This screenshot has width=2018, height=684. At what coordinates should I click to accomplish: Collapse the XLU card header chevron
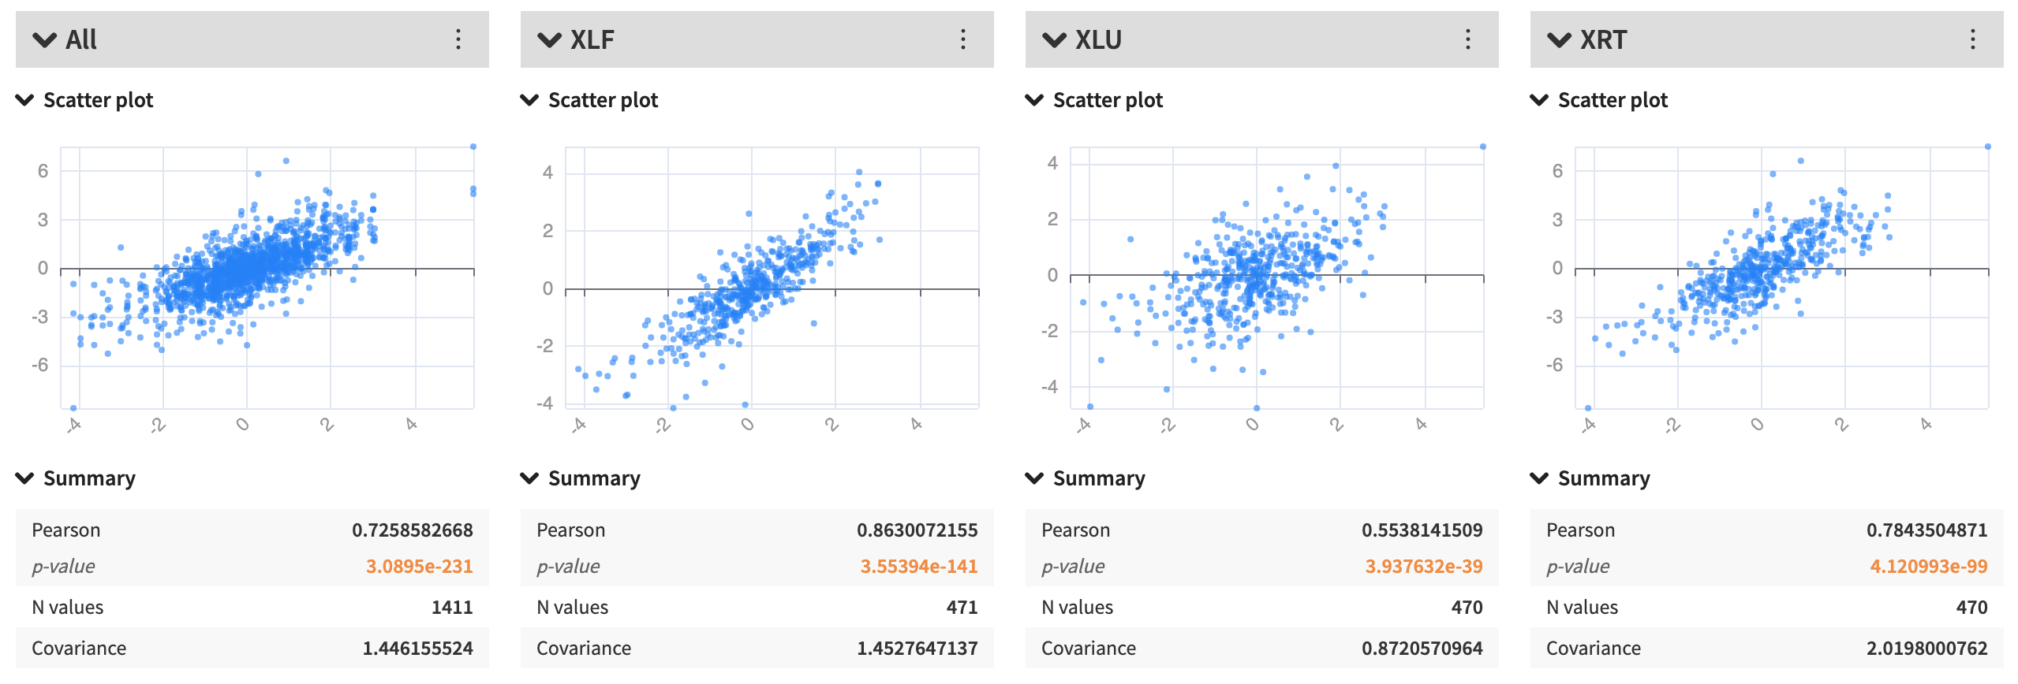pos(1054,39)
